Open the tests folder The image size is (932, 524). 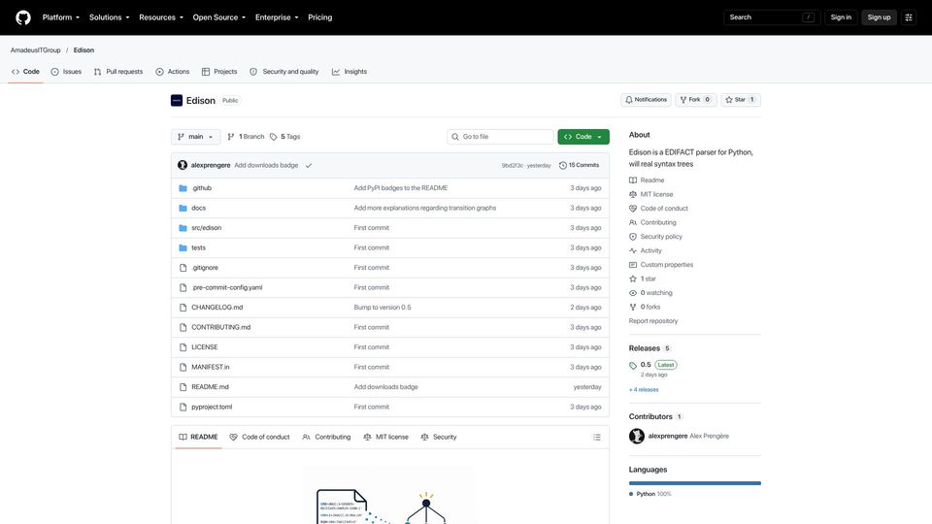tap(198, 247)
